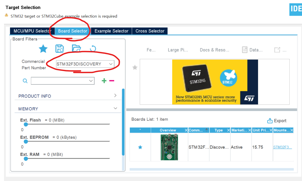
Task: Open the search combo box dropdown
Action: pyautogui.click(x=91, y=81)
